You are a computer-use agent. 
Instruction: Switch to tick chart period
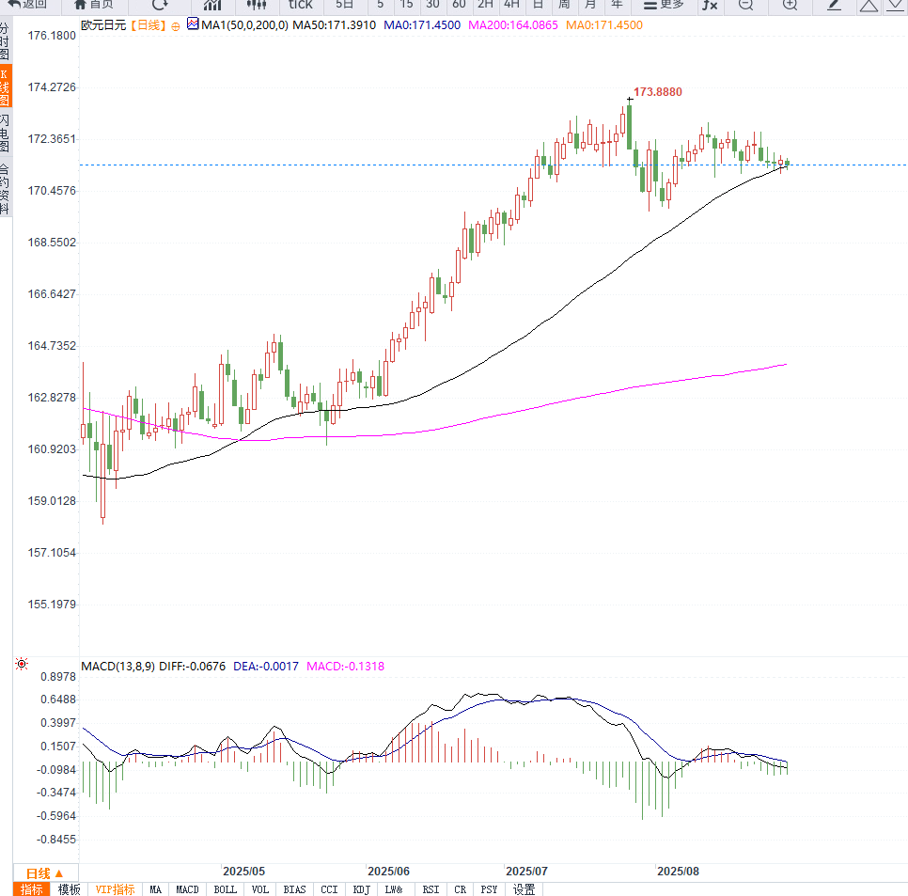point(300,5)
